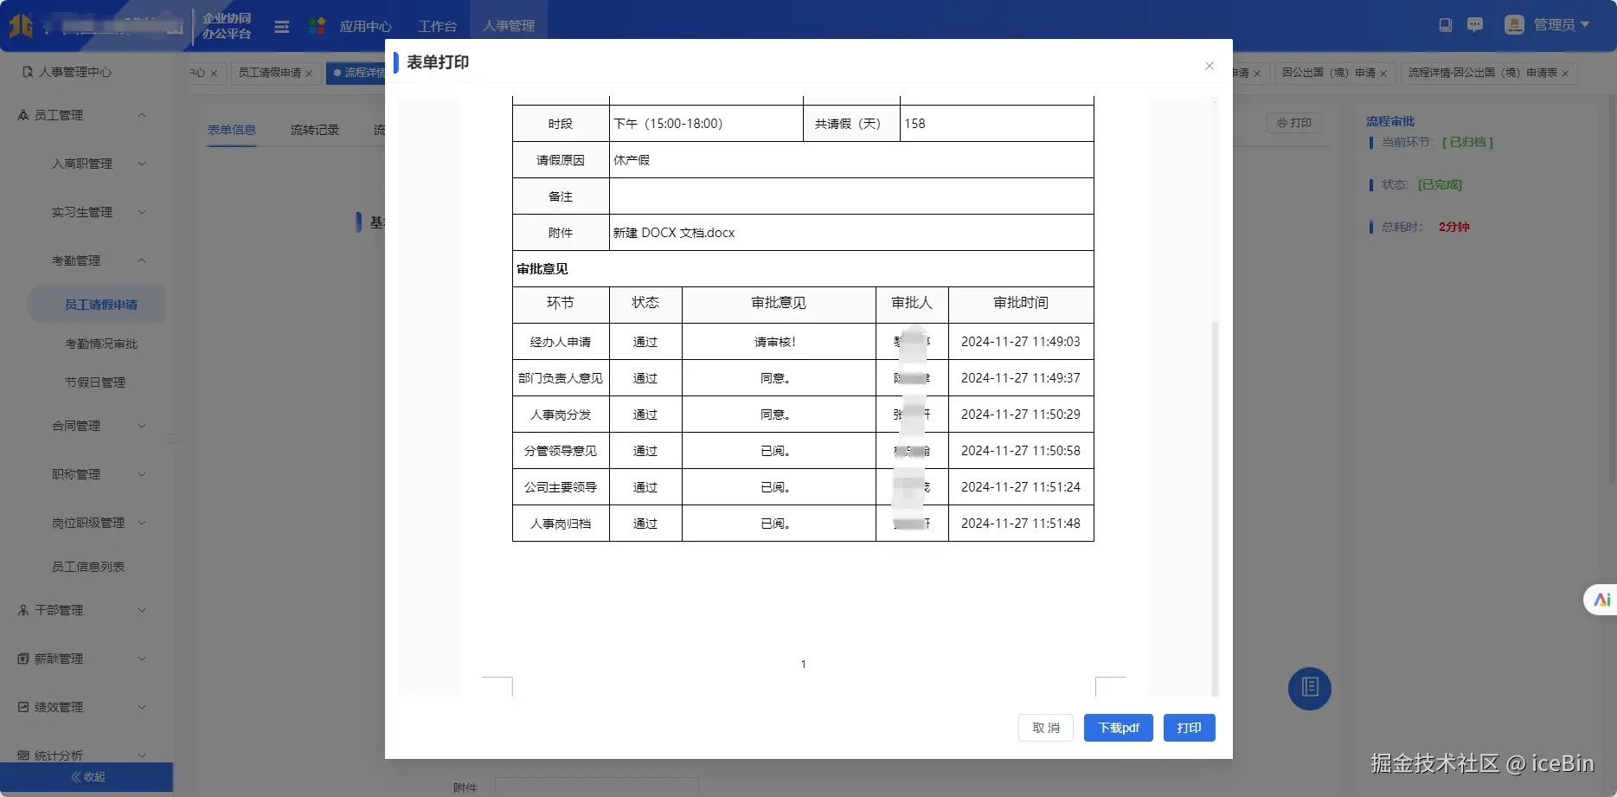Viewport: 1617px width, 797px height.
Task: Click the colorful app grid icon
Action: (x=317, y=25)
